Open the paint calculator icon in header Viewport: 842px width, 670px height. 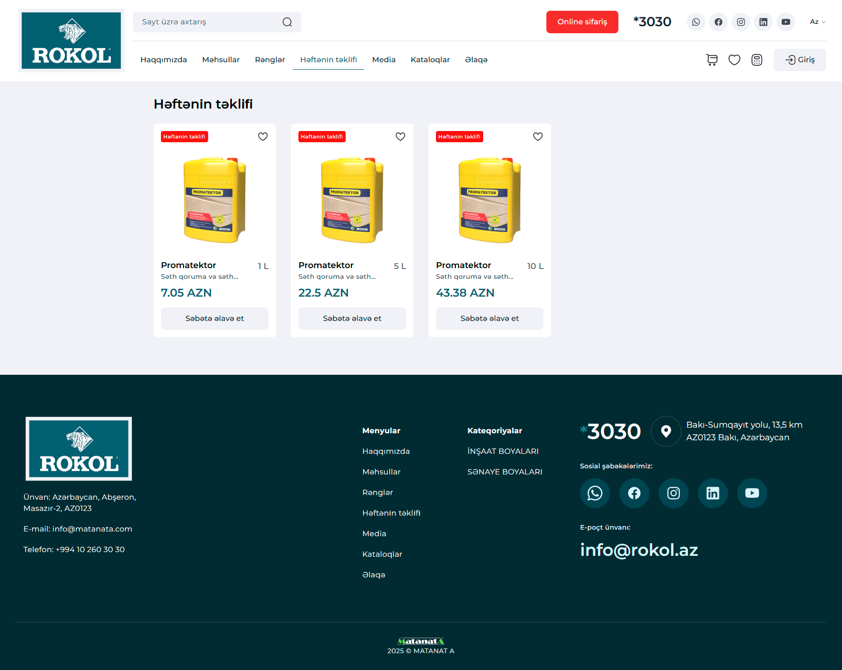point(756,60)
